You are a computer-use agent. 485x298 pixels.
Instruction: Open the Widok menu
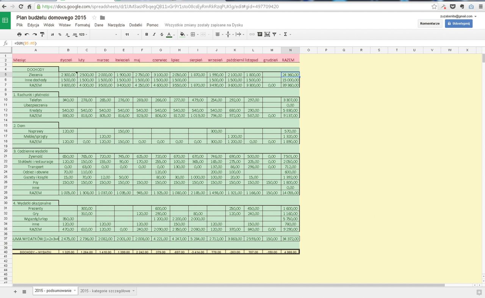click(49, 25)
